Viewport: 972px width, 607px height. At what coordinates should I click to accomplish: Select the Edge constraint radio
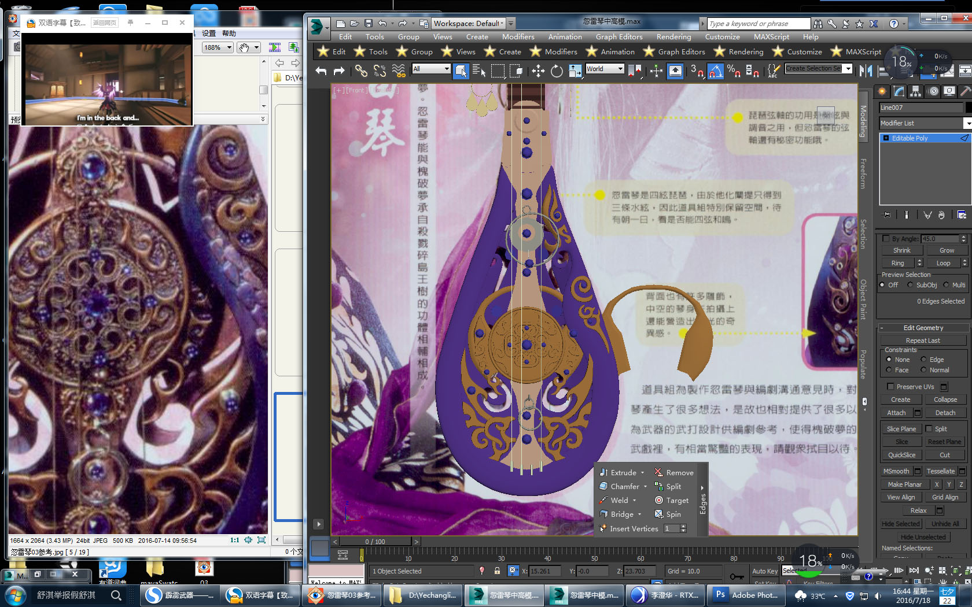click(x=923, y=360)
